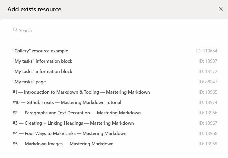Click the magnifying glass search icon
The height and width of the screenshot is (158, 228).
pyautogui.click(x=15, y=30)
